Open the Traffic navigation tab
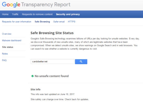 click(15, 14)
